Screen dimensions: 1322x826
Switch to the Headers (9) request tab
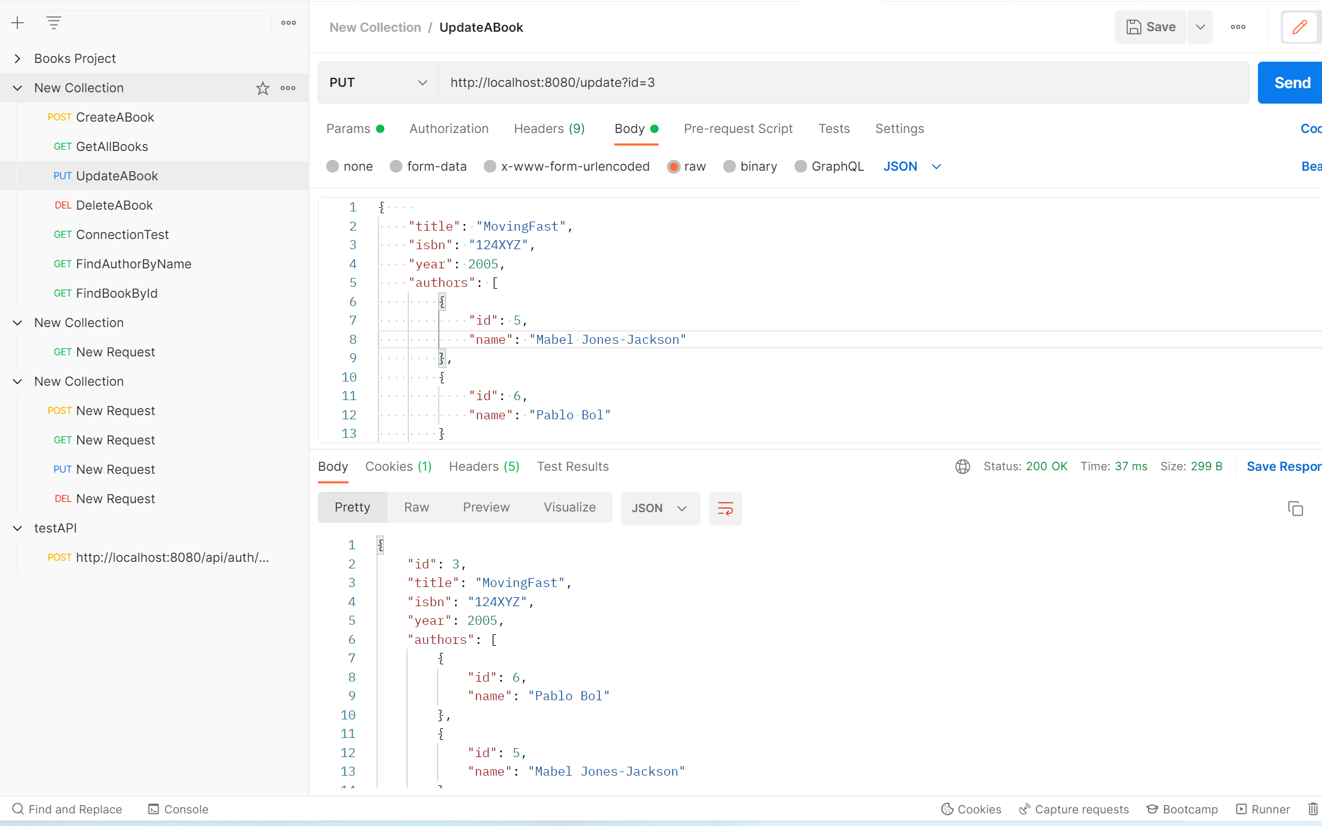pyautogui.click(x=549, y=129)
